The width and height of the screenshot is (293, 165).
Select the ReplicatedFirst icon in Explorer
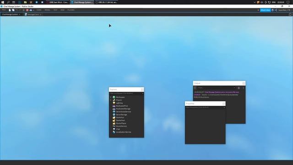point(114,106)
